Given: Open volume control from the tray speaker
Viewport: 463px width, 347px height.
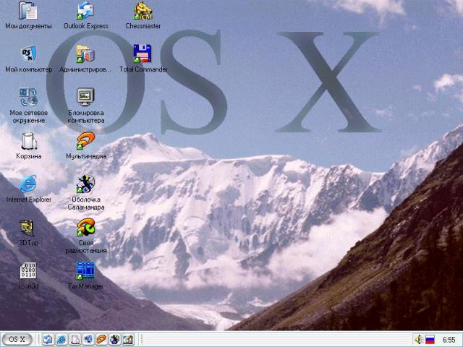Looking at the screenshot, I should point(418,340).
